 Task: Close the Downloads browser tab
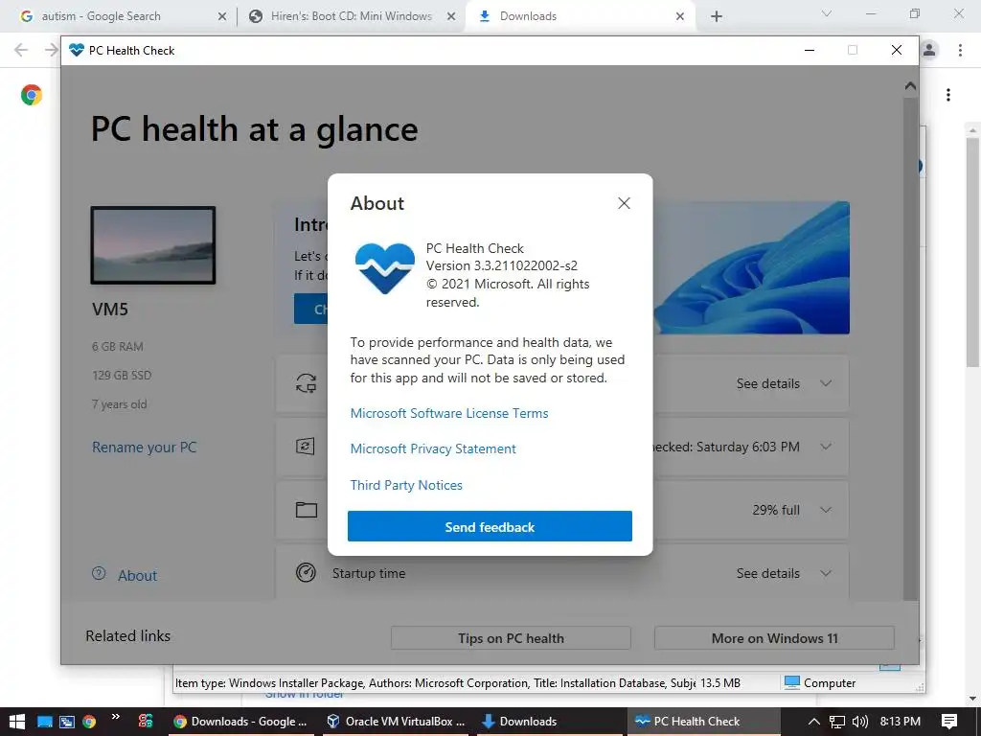click(680, 16)
